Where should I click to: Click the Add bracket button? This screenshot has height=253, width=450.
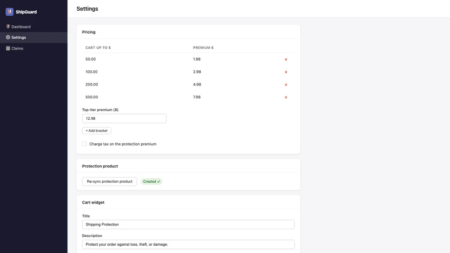coord(97,130)
